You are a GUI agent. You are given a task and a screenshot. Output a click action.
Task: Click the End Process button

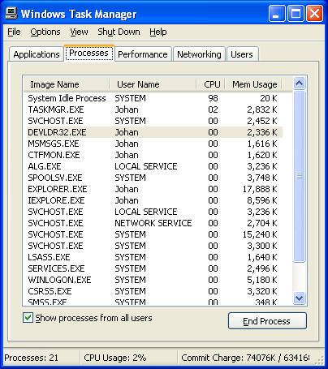tap(267, 321)
